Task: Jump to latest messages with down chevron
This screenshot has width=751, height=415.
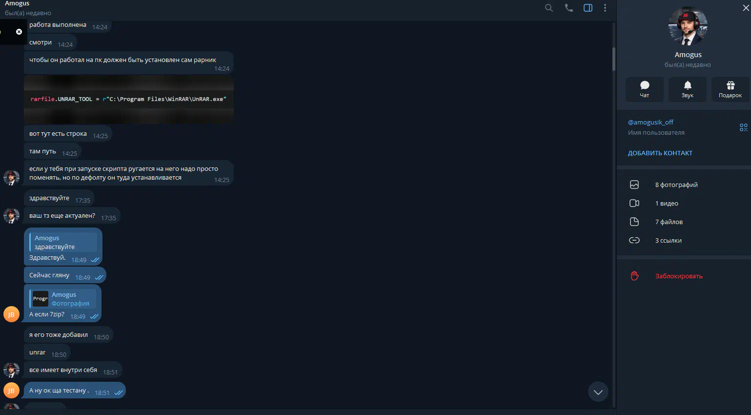Action: (598, 392)
